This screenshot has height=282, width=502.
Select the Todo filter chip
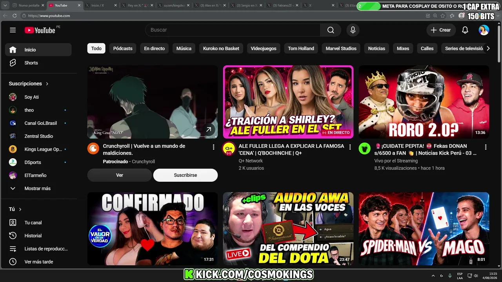click(96, 49)
